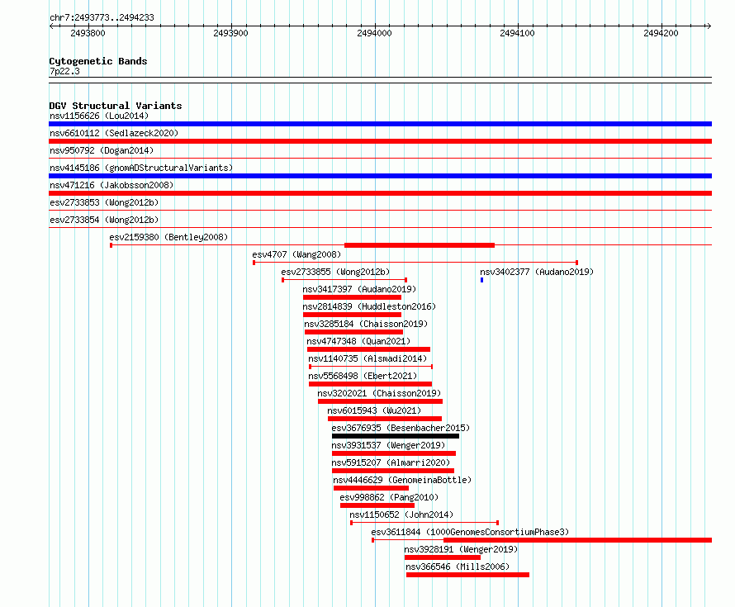Open the nsv6610112 (Sedlazeck2020) label
The width and height of the screenshot is (735, 607).
point(114,133)
